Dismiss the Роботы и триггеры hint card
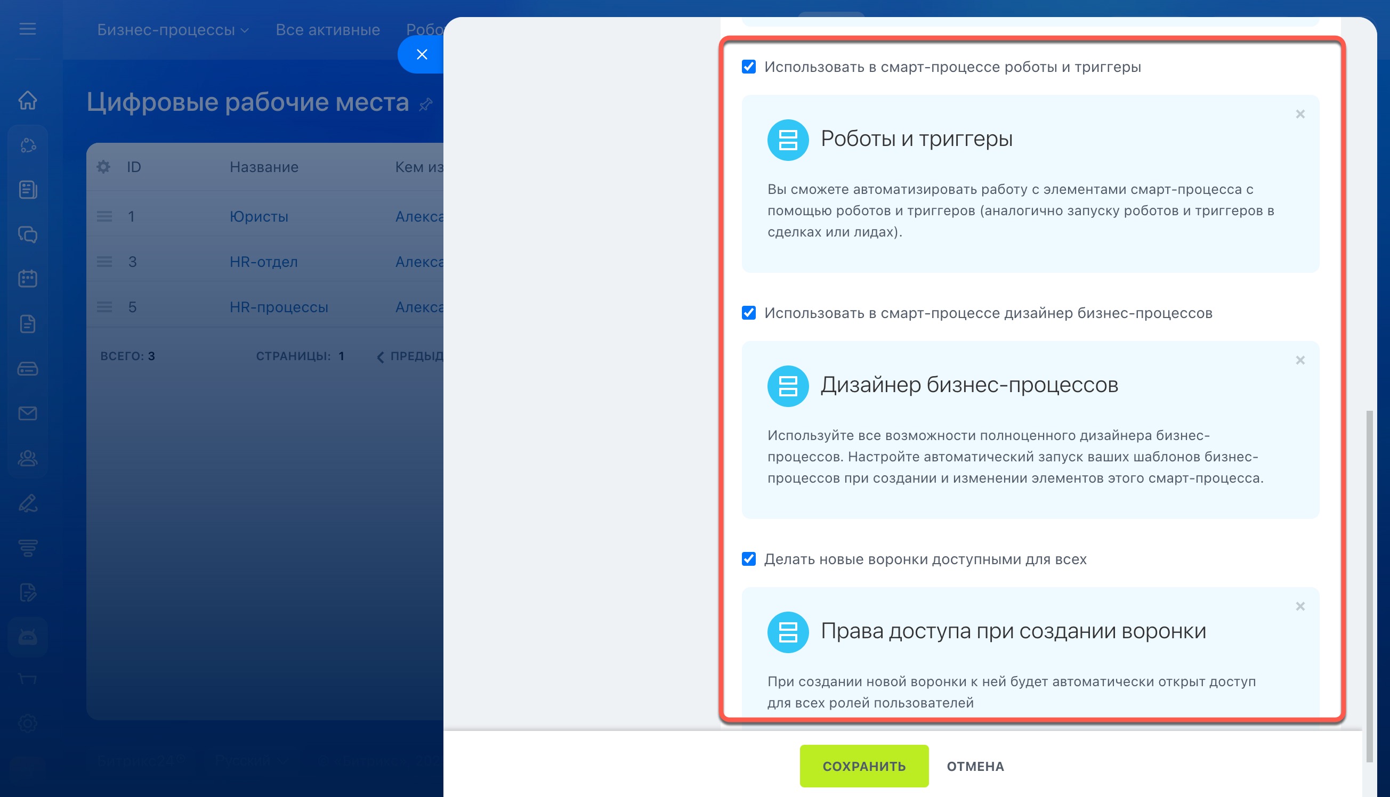The height and width of the screenshot is (797, 1390). pos(1300,115)
